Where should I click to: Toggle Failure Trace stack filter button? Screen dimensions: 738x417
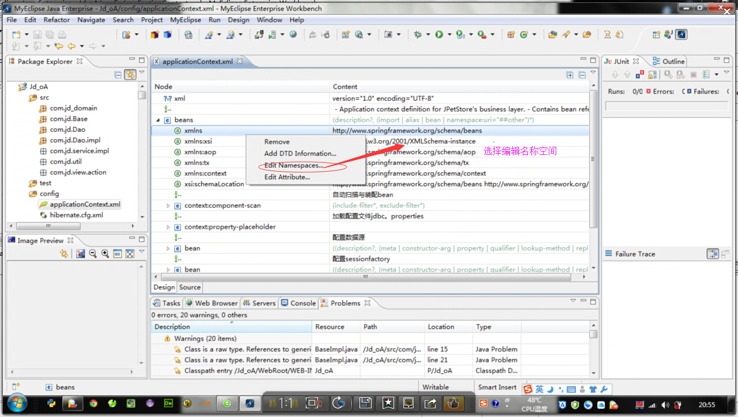point(713,253)
